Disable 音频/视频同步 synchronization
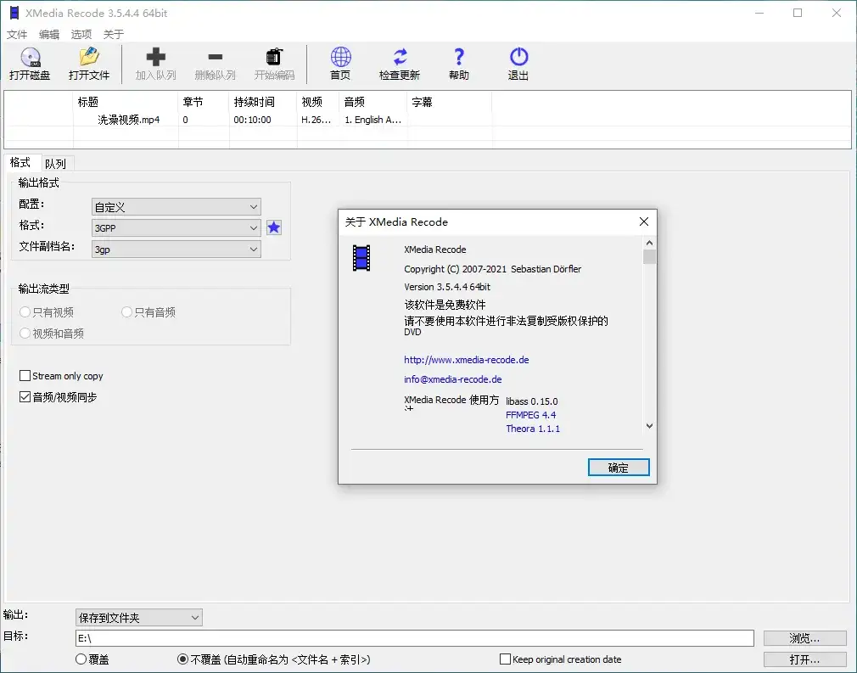The image size is (857, 673). (25, 396)
